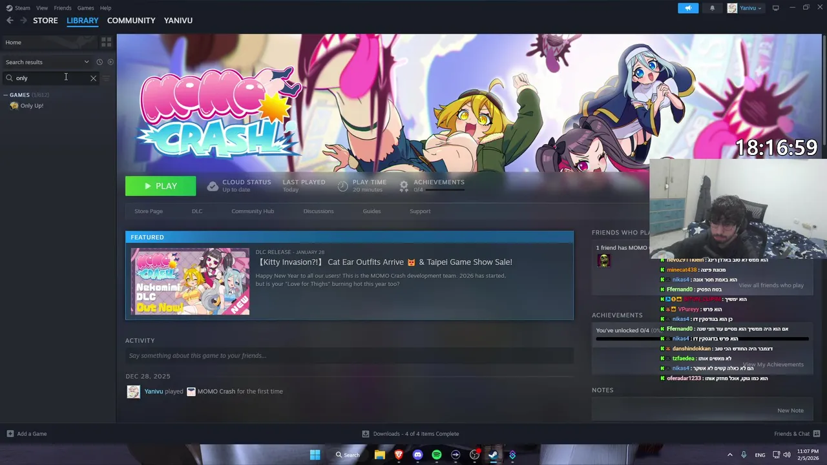Open the volume tray icon
Image resolution: width=827 pixels, height=465 pixels.
(x=787, y=455)
